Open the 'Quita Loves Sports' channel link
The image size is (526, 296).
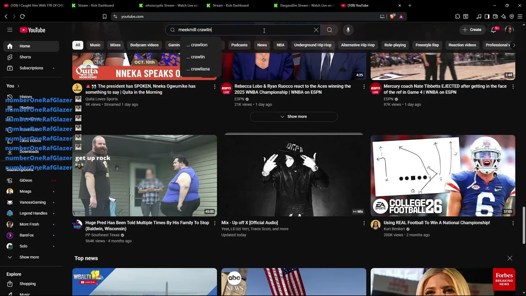click(102, 99)
